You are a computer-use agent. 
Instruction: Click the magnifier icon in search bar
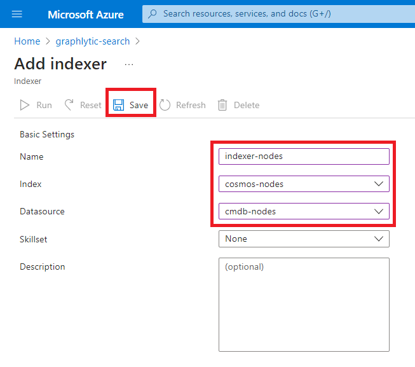coord(153,13)
